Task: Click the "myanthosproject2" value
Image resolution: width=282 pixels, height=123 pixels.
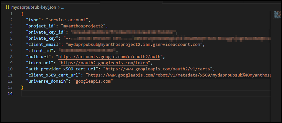Action: tap(83, 26)
